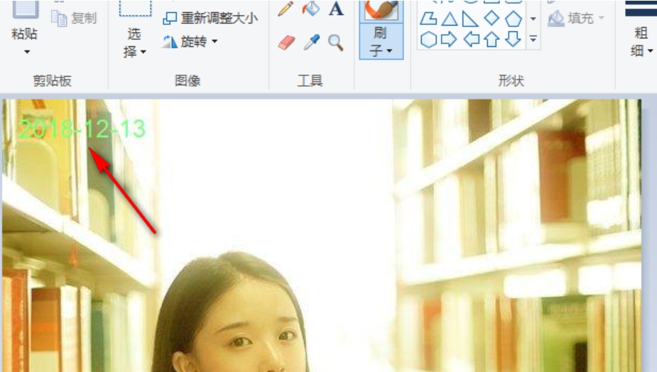
Task: Click the Paste clipboard icon
Action: click(x=25, y=9)
